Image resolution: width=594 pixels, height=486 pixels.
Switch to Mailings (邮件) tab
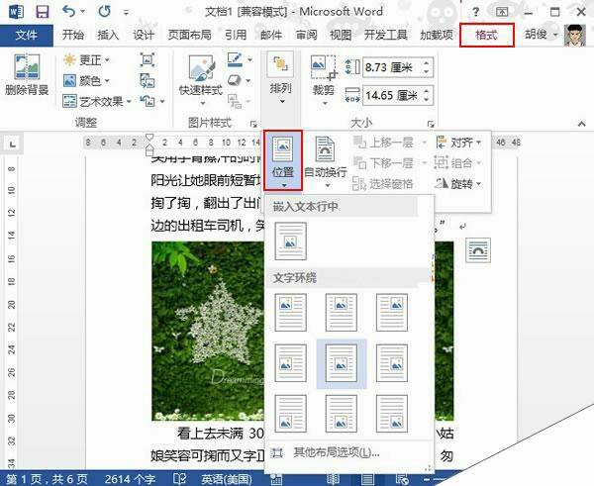(x=271, y=35)
